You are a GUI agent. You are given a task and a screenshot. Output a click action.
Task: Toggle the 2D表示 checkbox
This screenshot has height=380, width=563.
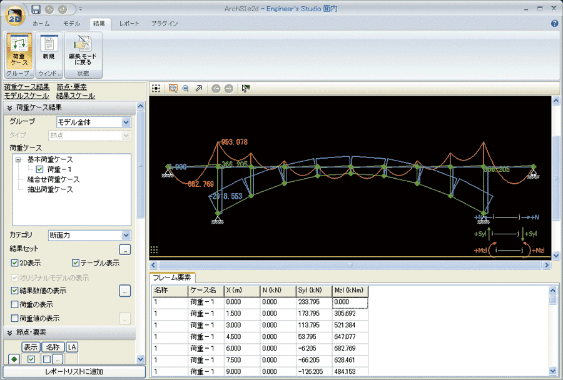coord(14,263)
